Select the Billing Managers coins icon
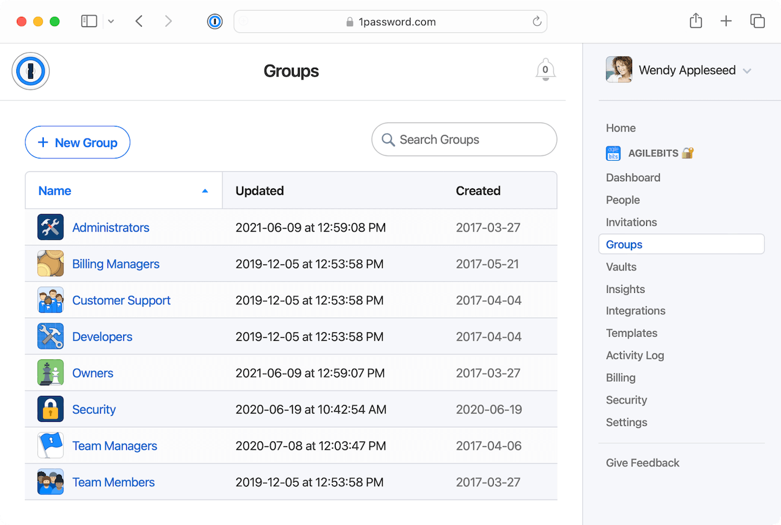Viewport: 781px width, 525px height. [50, 264]
